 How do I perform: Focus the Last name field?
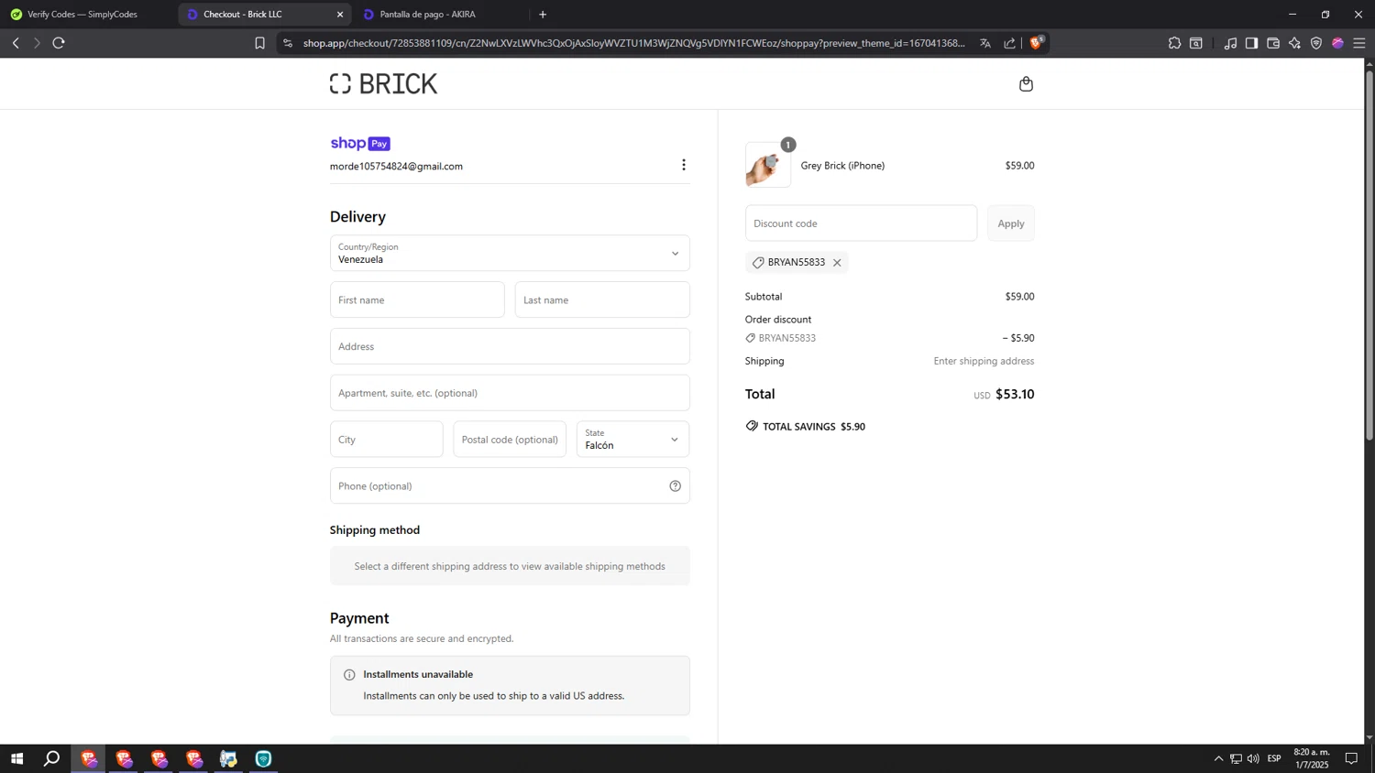pyautogui.click(x=602, y=300)
